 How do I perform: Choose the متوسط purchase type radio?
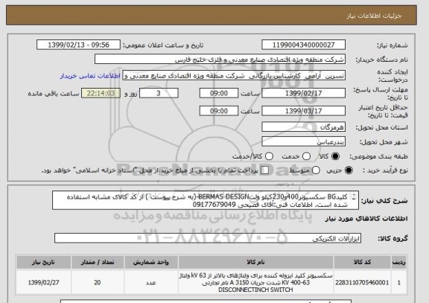(x=316, y=170)
